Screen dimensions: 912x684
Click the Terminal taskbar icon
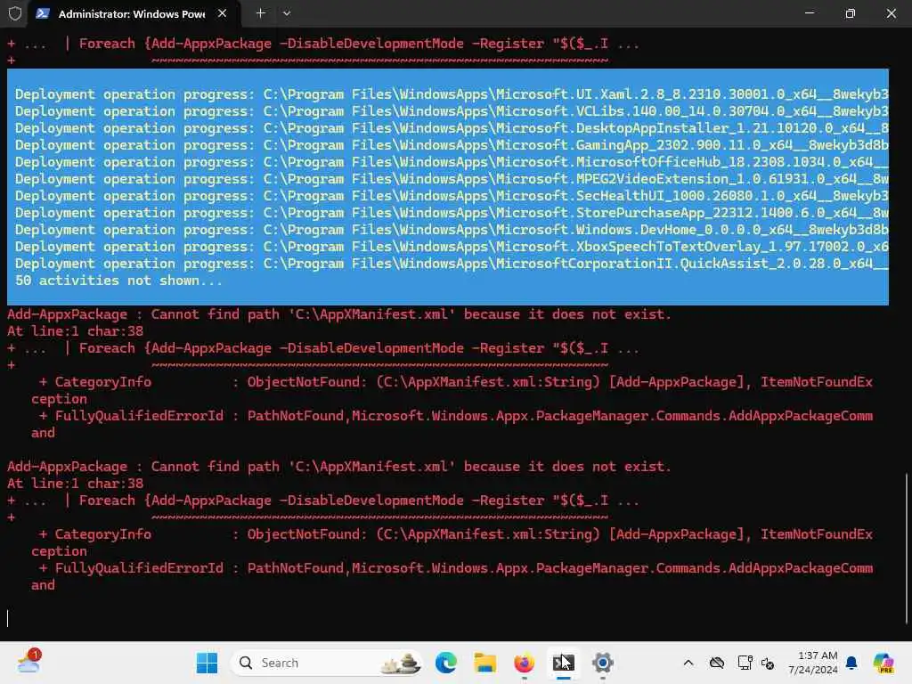[x=563, y=663]
